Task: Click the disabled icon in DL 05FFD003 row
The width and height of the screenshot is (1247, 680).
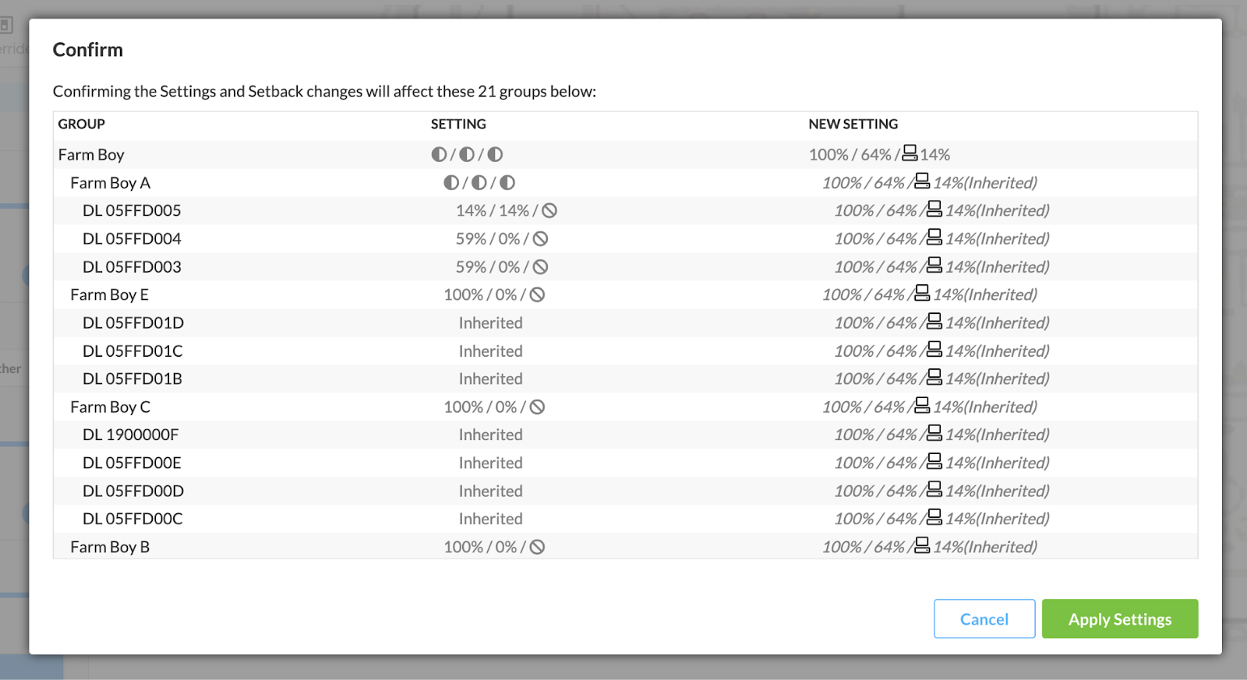Action: (540, 267)
